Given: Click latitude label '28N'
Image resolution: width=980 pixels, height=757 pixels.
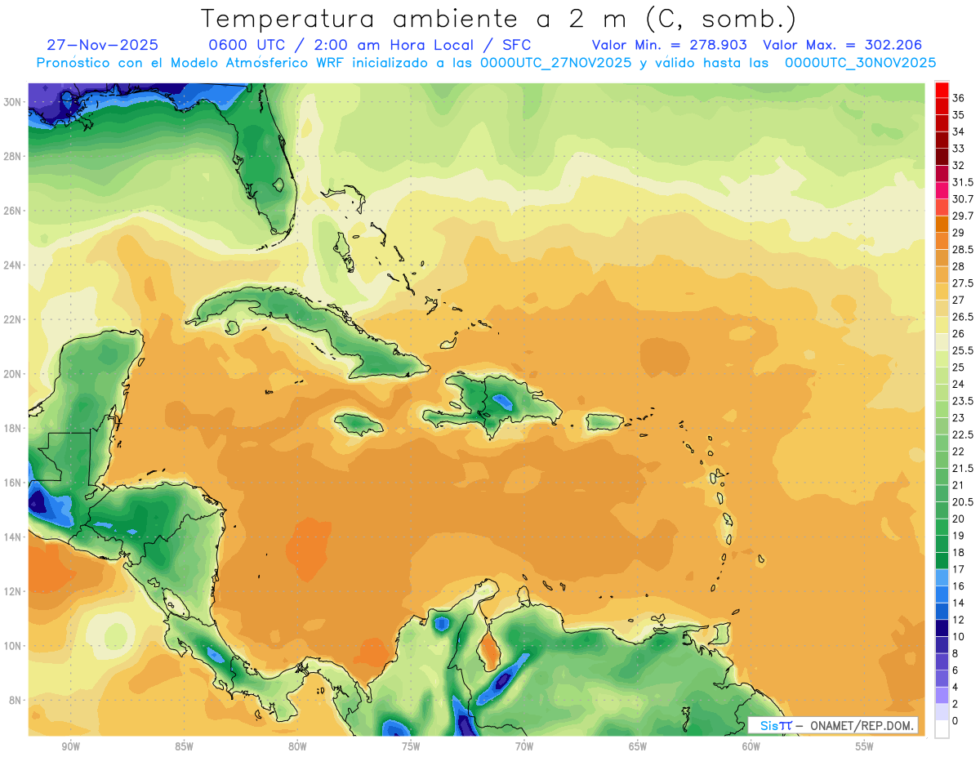Looking at the screenshot, I should [x=14, y=156].
